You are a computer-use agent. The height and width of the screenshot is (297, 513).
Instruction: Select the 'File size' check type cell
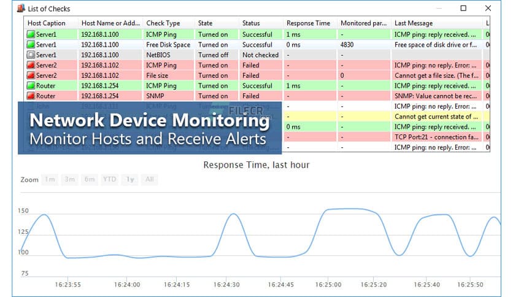(x=168, y=75)
